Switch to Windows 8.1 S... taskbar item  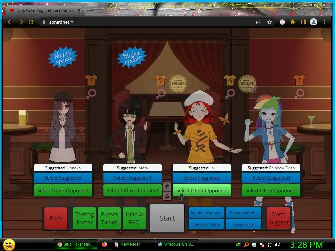176,244
